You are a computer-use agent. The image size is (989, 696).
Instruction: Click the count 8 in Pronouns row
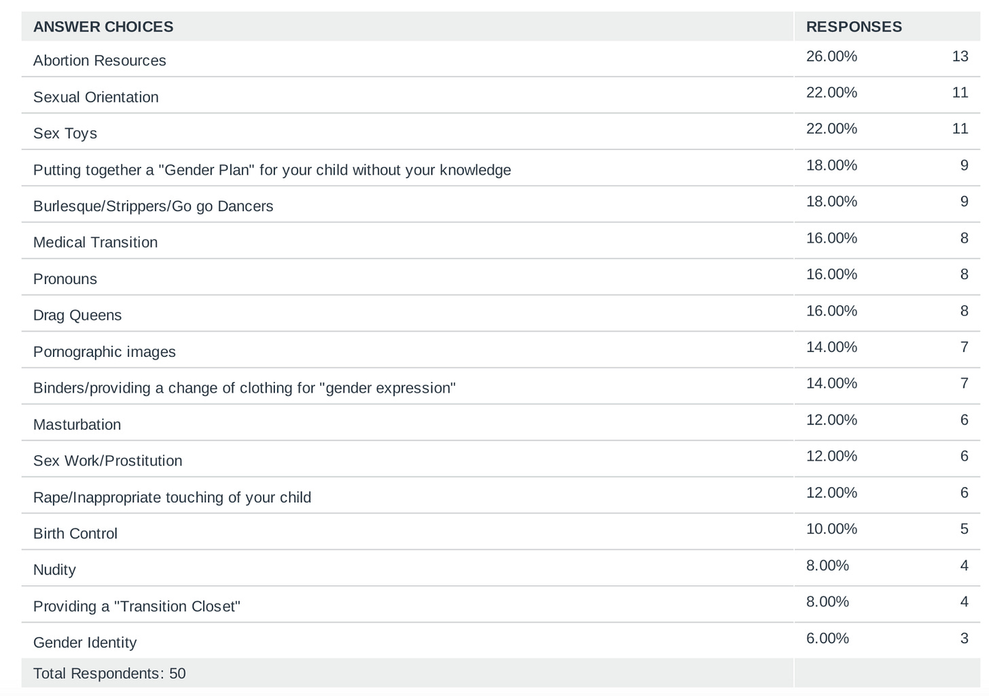pyautogui.click(x=964, y=274)
